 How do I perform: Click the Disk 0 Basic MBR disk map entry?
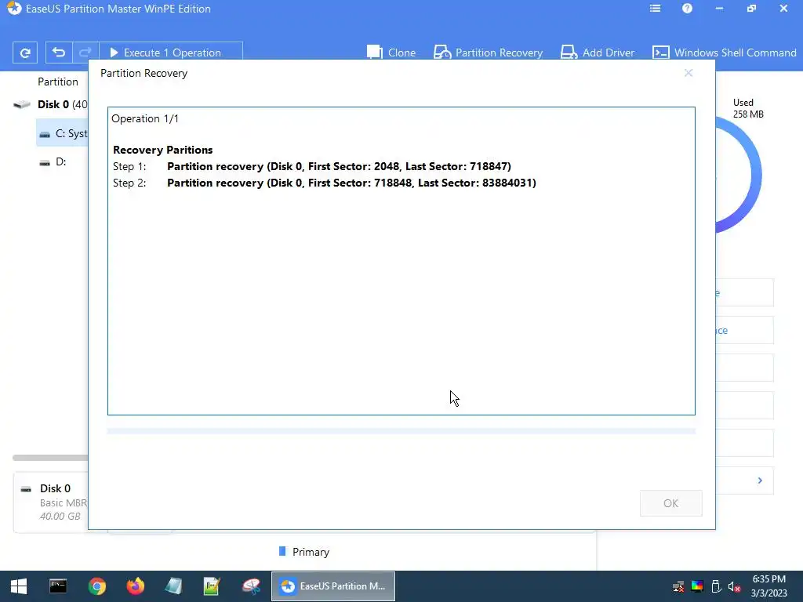[51, 502]
